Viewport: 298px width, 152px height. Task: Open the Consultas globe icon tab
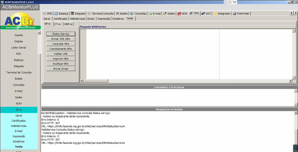(x=138, y=13)
